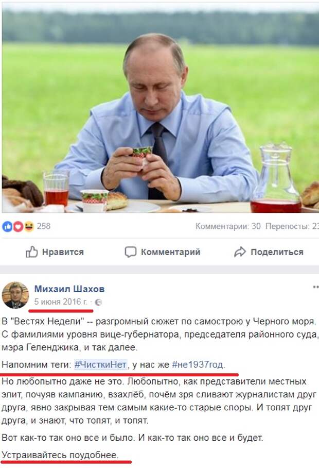
Task: Click the blue Like reaction icon
Action: (x=7, y=227)
